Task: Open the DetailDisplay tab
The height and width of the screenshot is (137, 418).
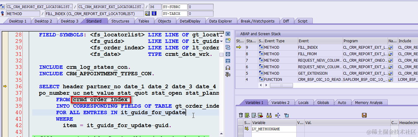Action: tap(190, 21)
